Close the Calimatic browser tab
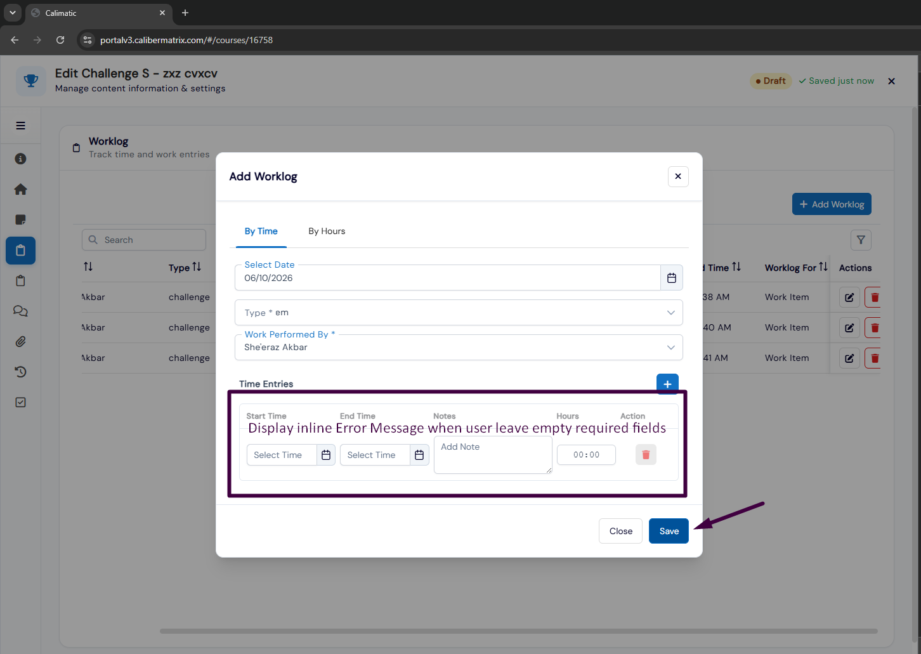The width and height of the screenshot is (921, 654). [x=162, y=13]
